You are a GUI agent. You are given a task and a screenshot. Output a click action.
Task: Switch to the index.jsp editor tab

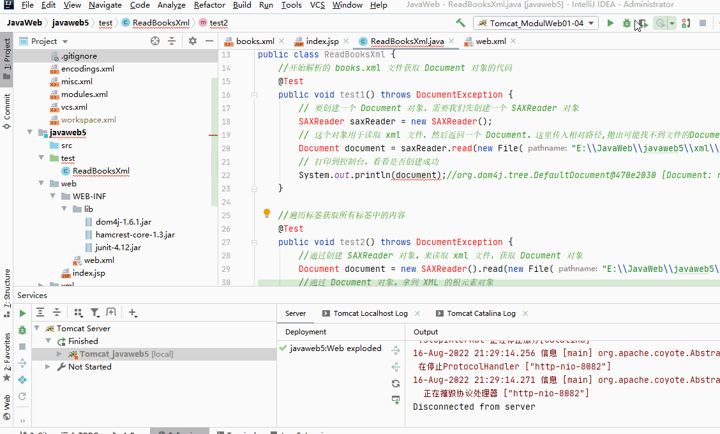tap(322, 41)
